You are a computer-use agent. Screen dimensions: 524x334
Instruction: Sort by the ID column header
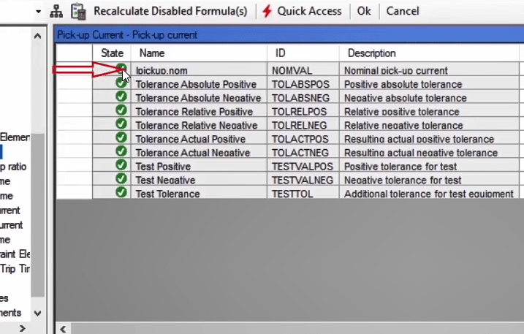coord(281,53)
